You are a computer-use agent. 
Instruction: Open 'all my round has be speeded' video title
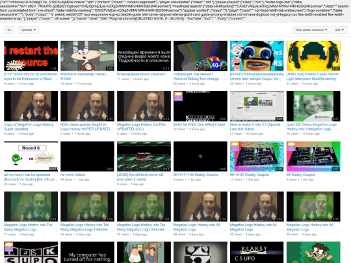[31, 177]
